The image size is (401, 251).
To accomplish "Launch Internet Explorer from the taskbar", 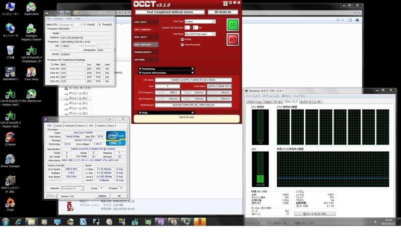I will pyautogui.click(x=19, y=221).
